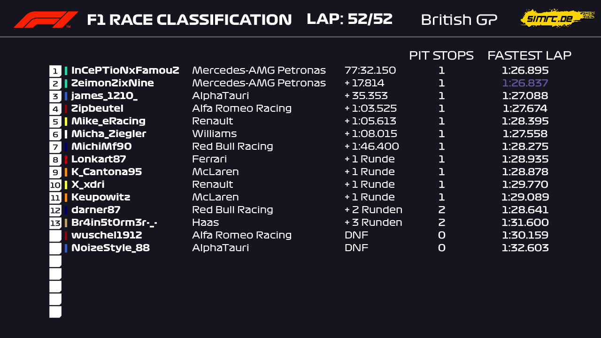Click the empty position box beside wuschel1912
601x338 pixels.
pos(55,236)
